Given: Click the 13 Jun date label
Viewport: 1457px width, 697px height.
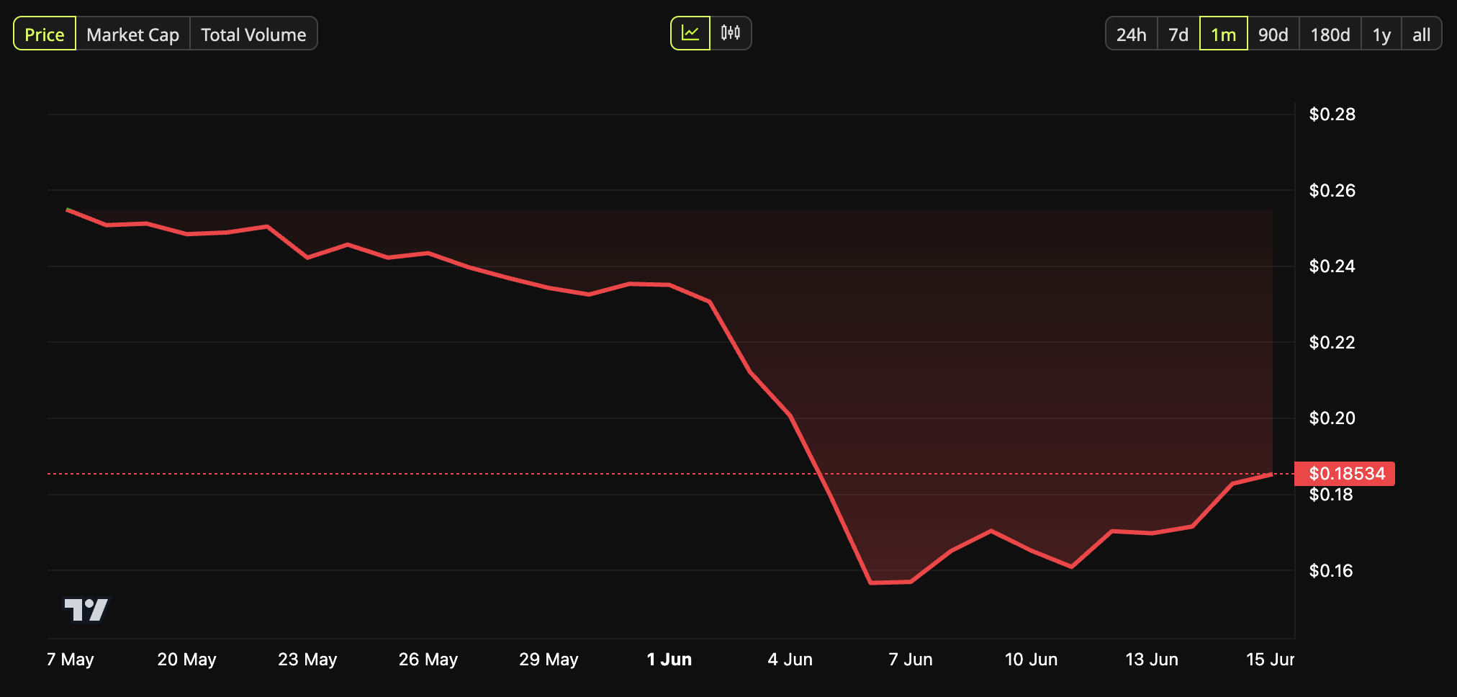Looking at the screenshot, I should pyautogui.click(x=1152, y=660).
